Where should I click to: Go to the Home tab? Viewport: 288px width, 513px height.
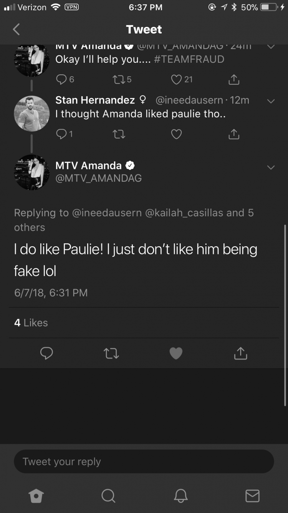(x=36, y=496)
